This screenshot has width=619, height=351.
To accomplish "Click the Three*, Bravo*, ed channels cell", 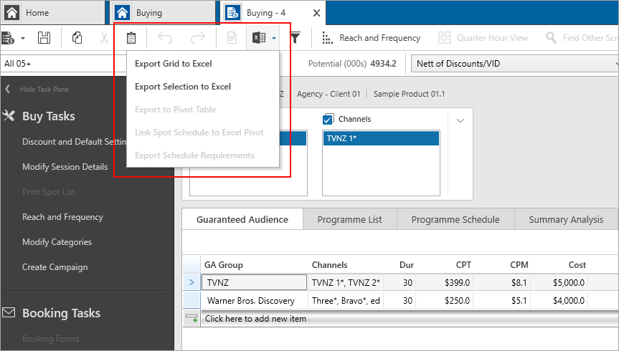I will tap(346, 301).
